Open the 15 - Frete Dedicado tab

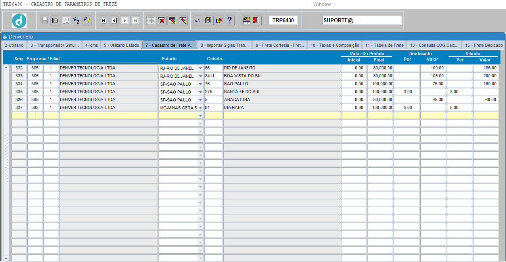click(484, 45)
